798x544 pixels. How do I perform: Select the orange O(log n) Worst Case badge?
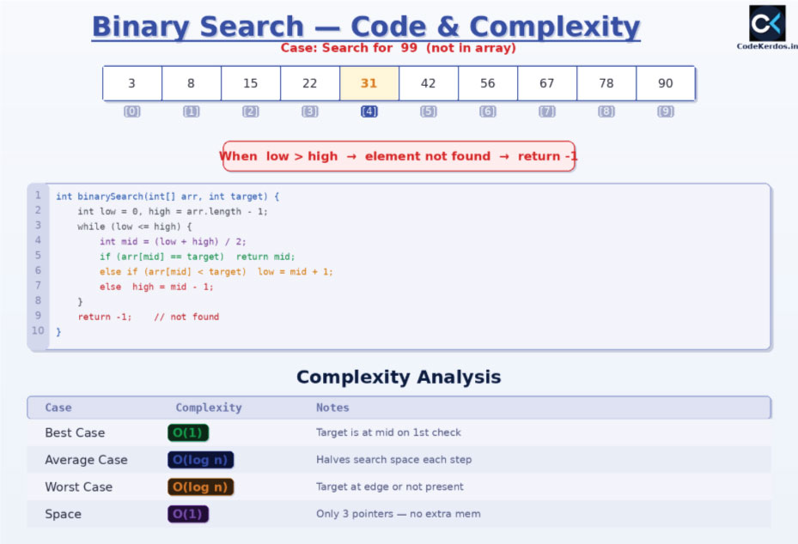pyautogui.click(x=200, y=487)
